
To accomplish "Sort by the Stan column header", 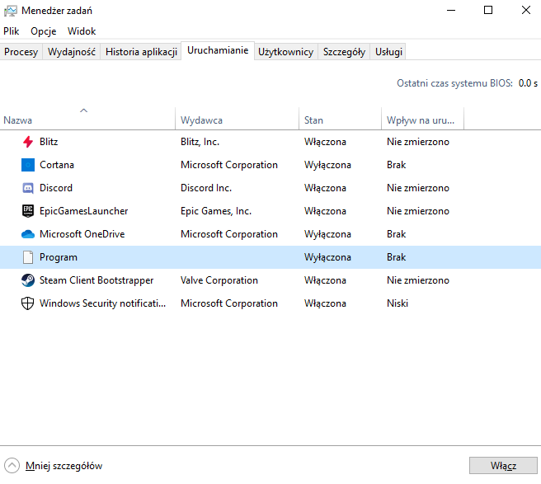I will point(341,119).
